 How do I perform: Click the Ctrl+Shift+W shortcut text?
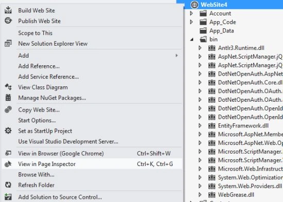[154, 154]
